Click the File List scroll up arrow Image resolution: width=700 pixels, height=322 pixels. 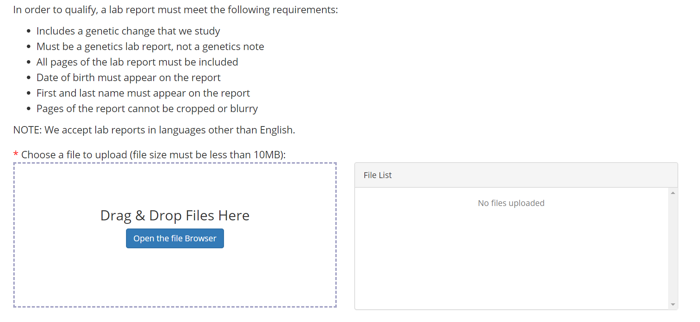(673, 193)
